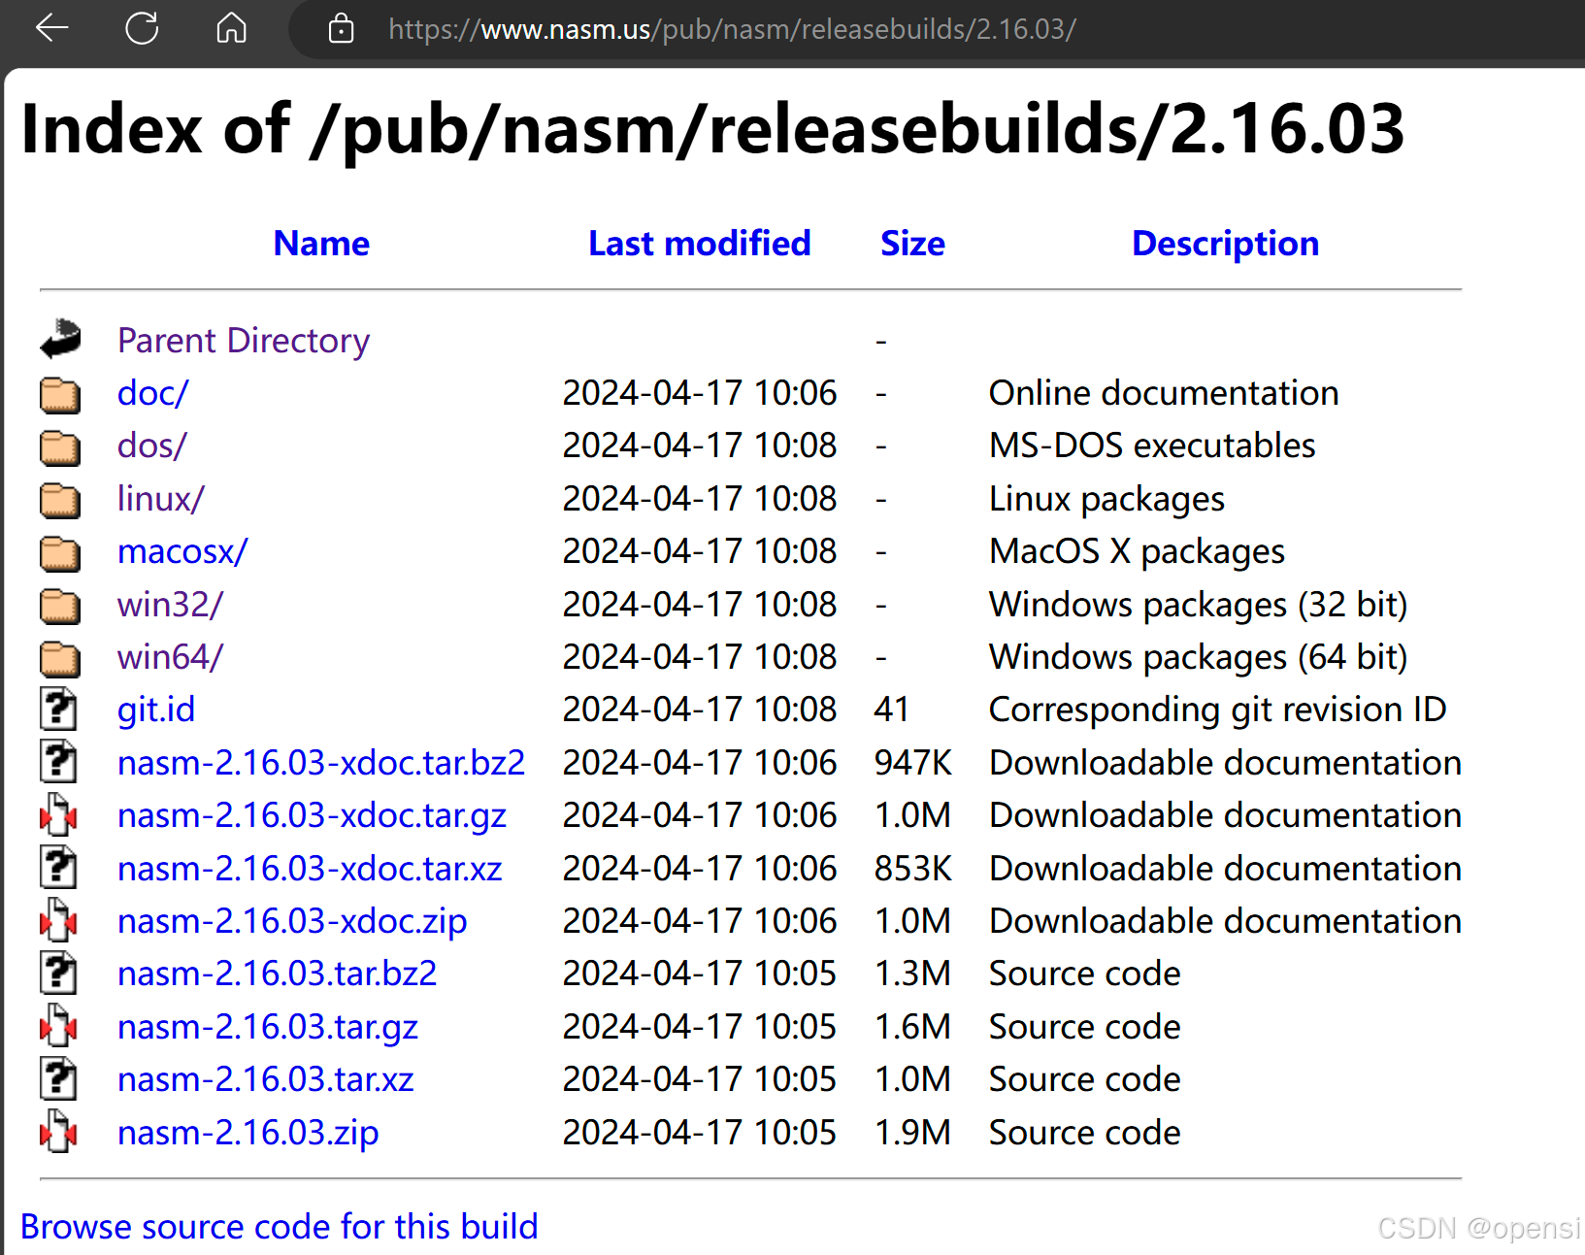This screenshot has height=1255, width=1585.
Task: Download nasm-2.16.03.zip source link
Action: click(x=248, y=1133)
